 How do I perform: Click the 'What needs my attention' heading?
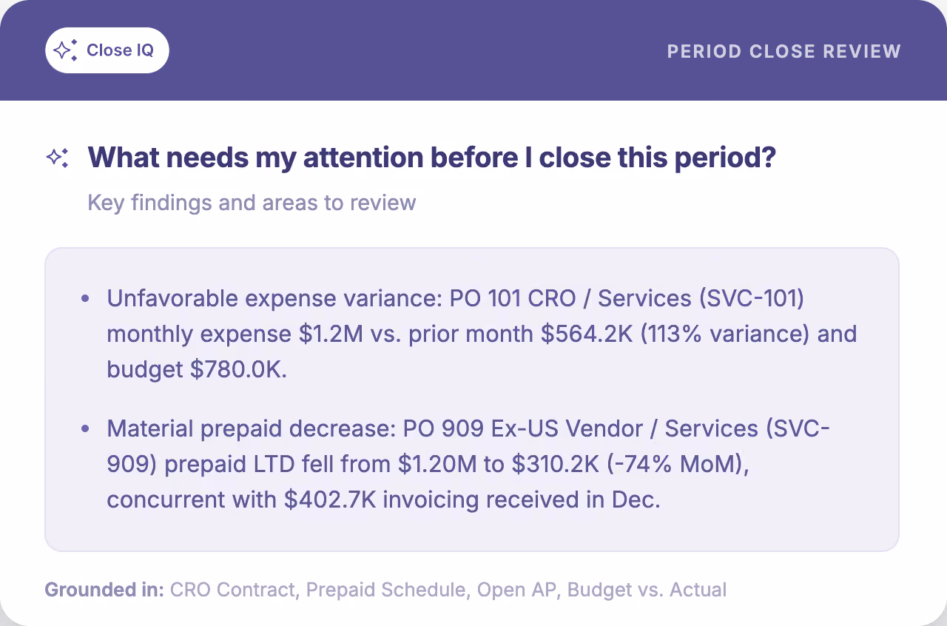[431, 158]
